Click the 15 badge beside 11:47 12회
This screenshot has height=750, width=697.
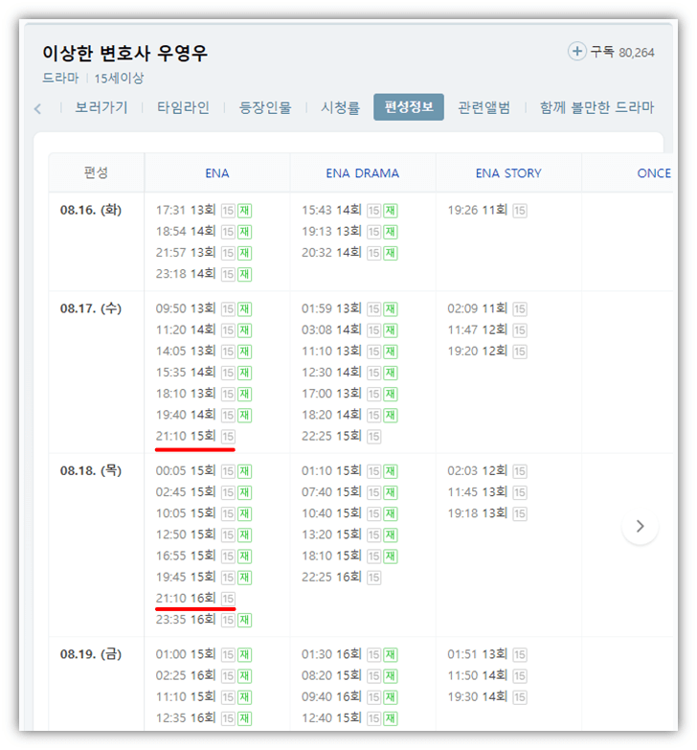pyautogui.click(x=520, y=330)
